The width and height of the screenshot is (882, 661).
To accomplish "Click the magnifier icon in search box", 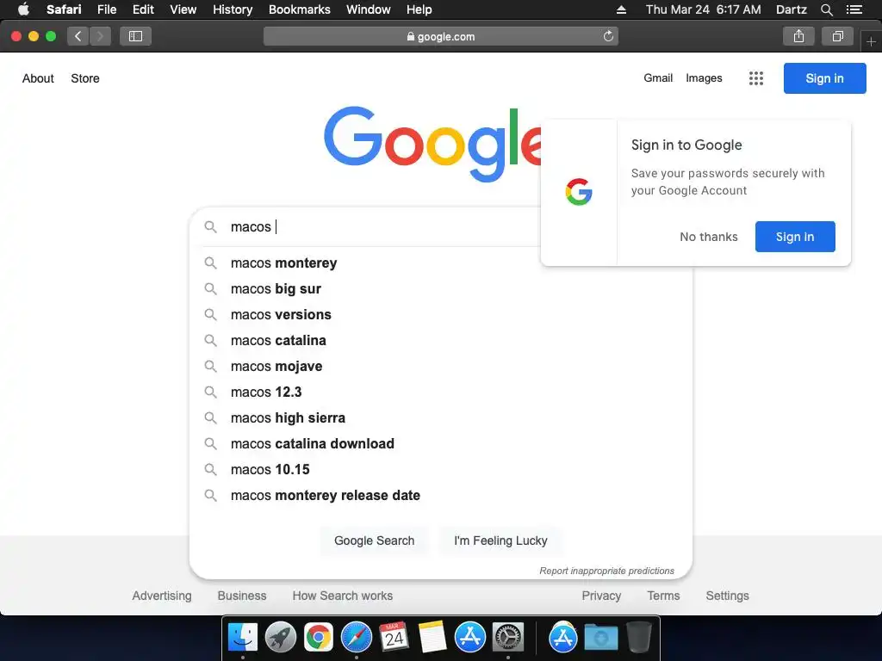I will click(x=210, y=226).
